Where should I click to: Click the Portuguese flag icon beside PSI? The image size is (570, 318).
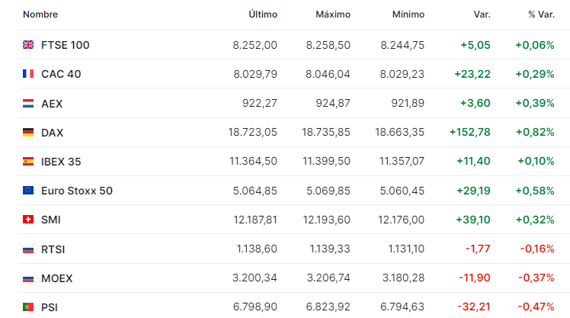click(x=28, y=307)
